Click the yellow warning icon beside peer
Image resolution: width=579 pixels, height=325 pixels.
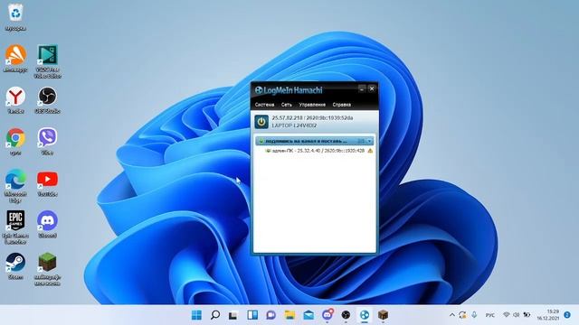(x=370, y=151)
